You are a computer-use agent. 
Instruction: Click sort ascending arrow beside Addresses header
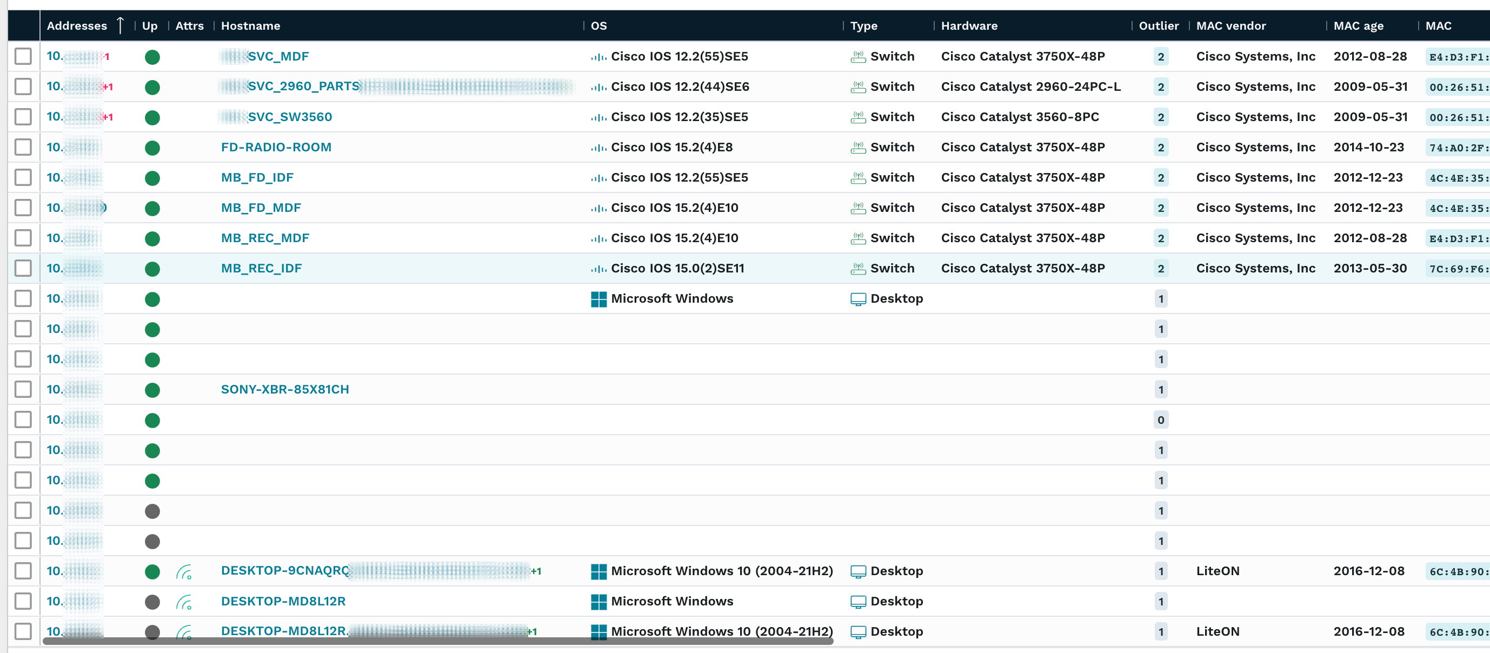point(121,25)
